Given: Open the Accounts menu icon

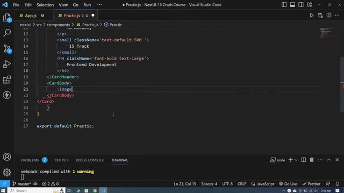Looking at the screenshot, I should click(x=7, y=157).
